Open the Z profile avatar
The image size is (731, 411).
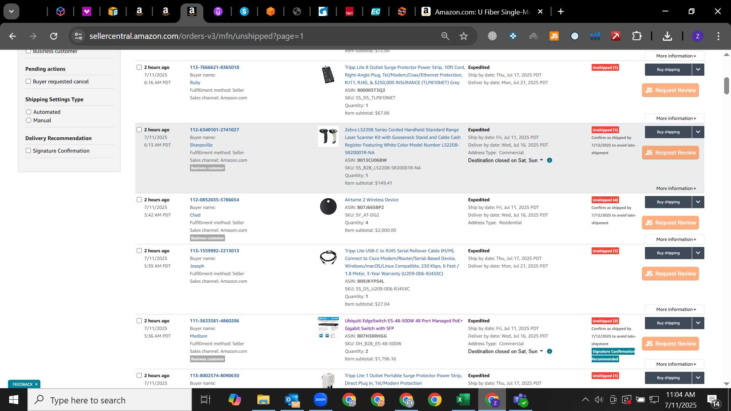697,36
